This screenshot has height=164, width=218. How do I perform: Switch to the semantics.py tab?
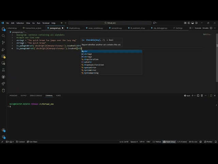(116, 28)
